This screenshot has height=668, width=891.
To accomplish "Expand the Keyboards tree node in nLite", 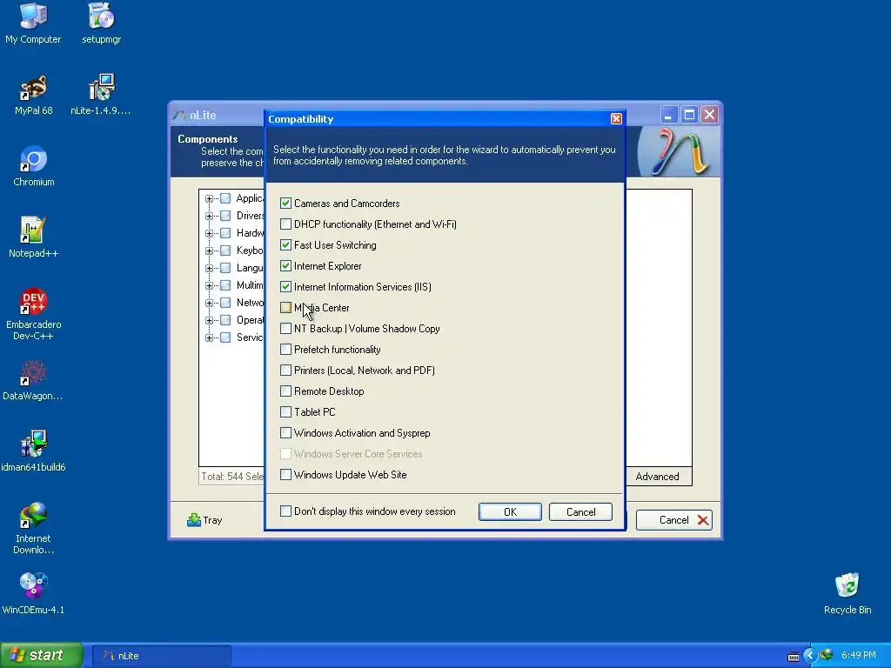I will (x=209, y=250).
